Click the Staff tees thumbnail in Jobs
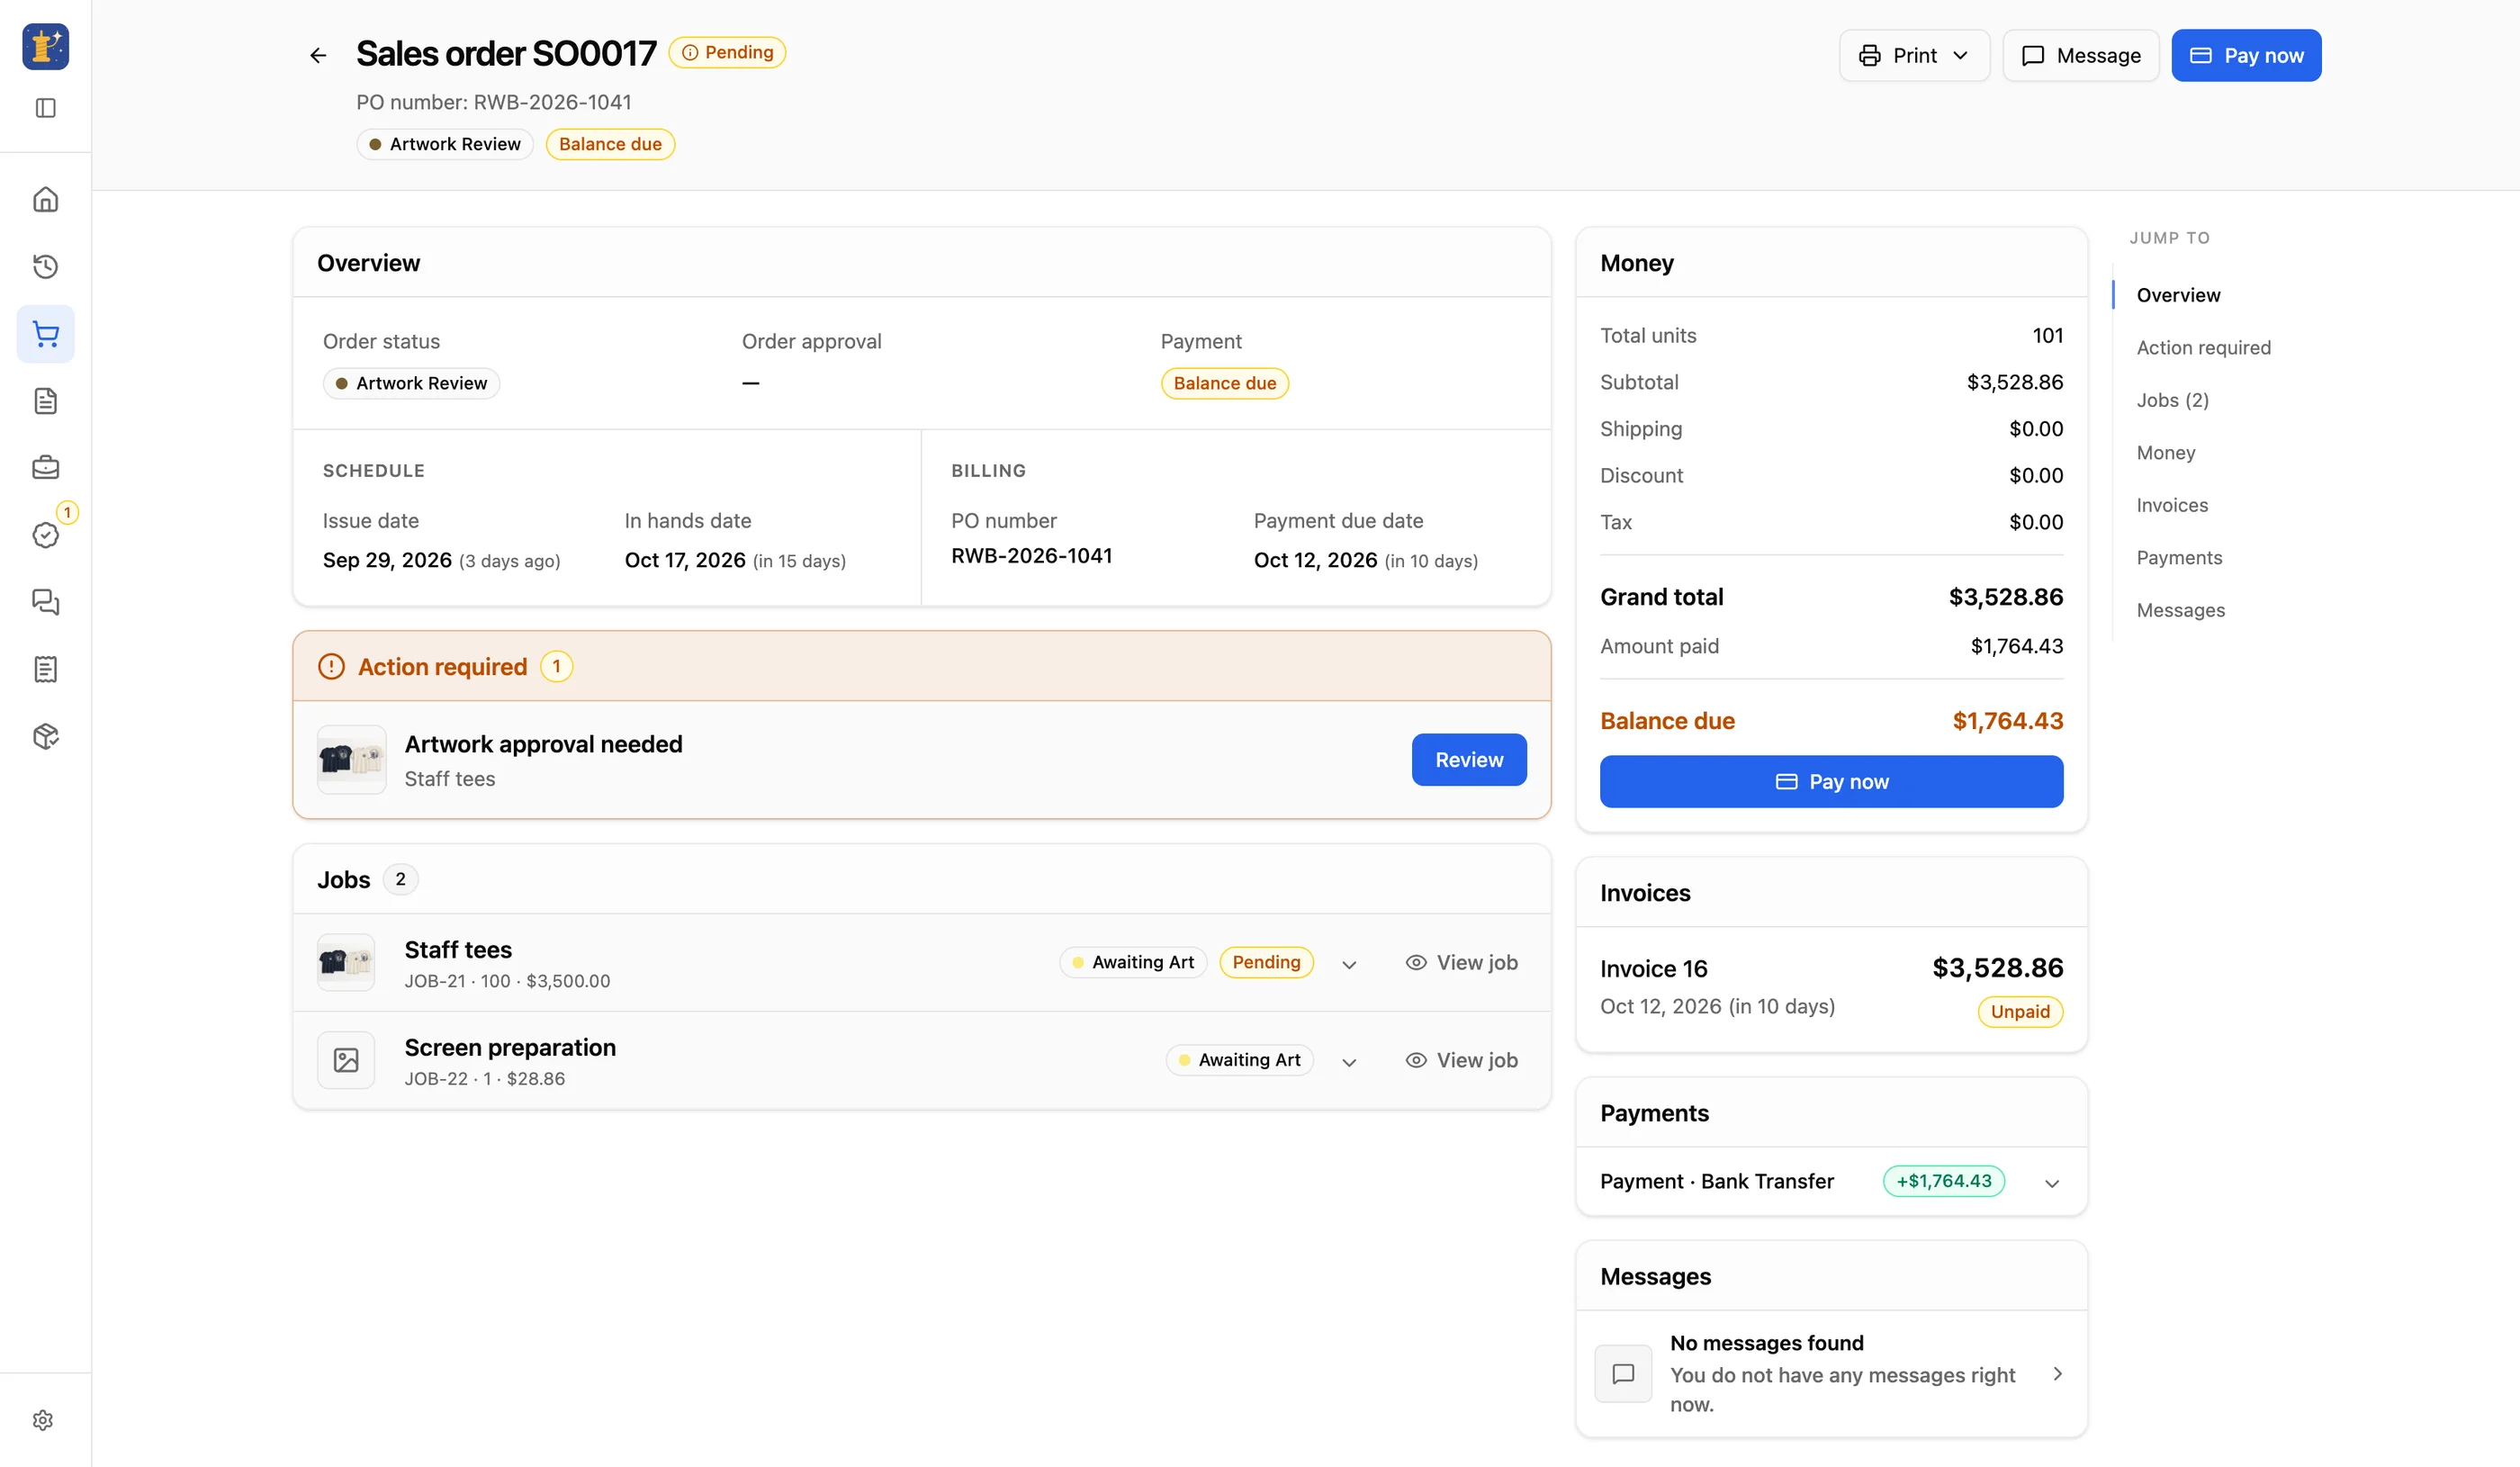This screenshot has width=2520, height=1467. [346, 962]
